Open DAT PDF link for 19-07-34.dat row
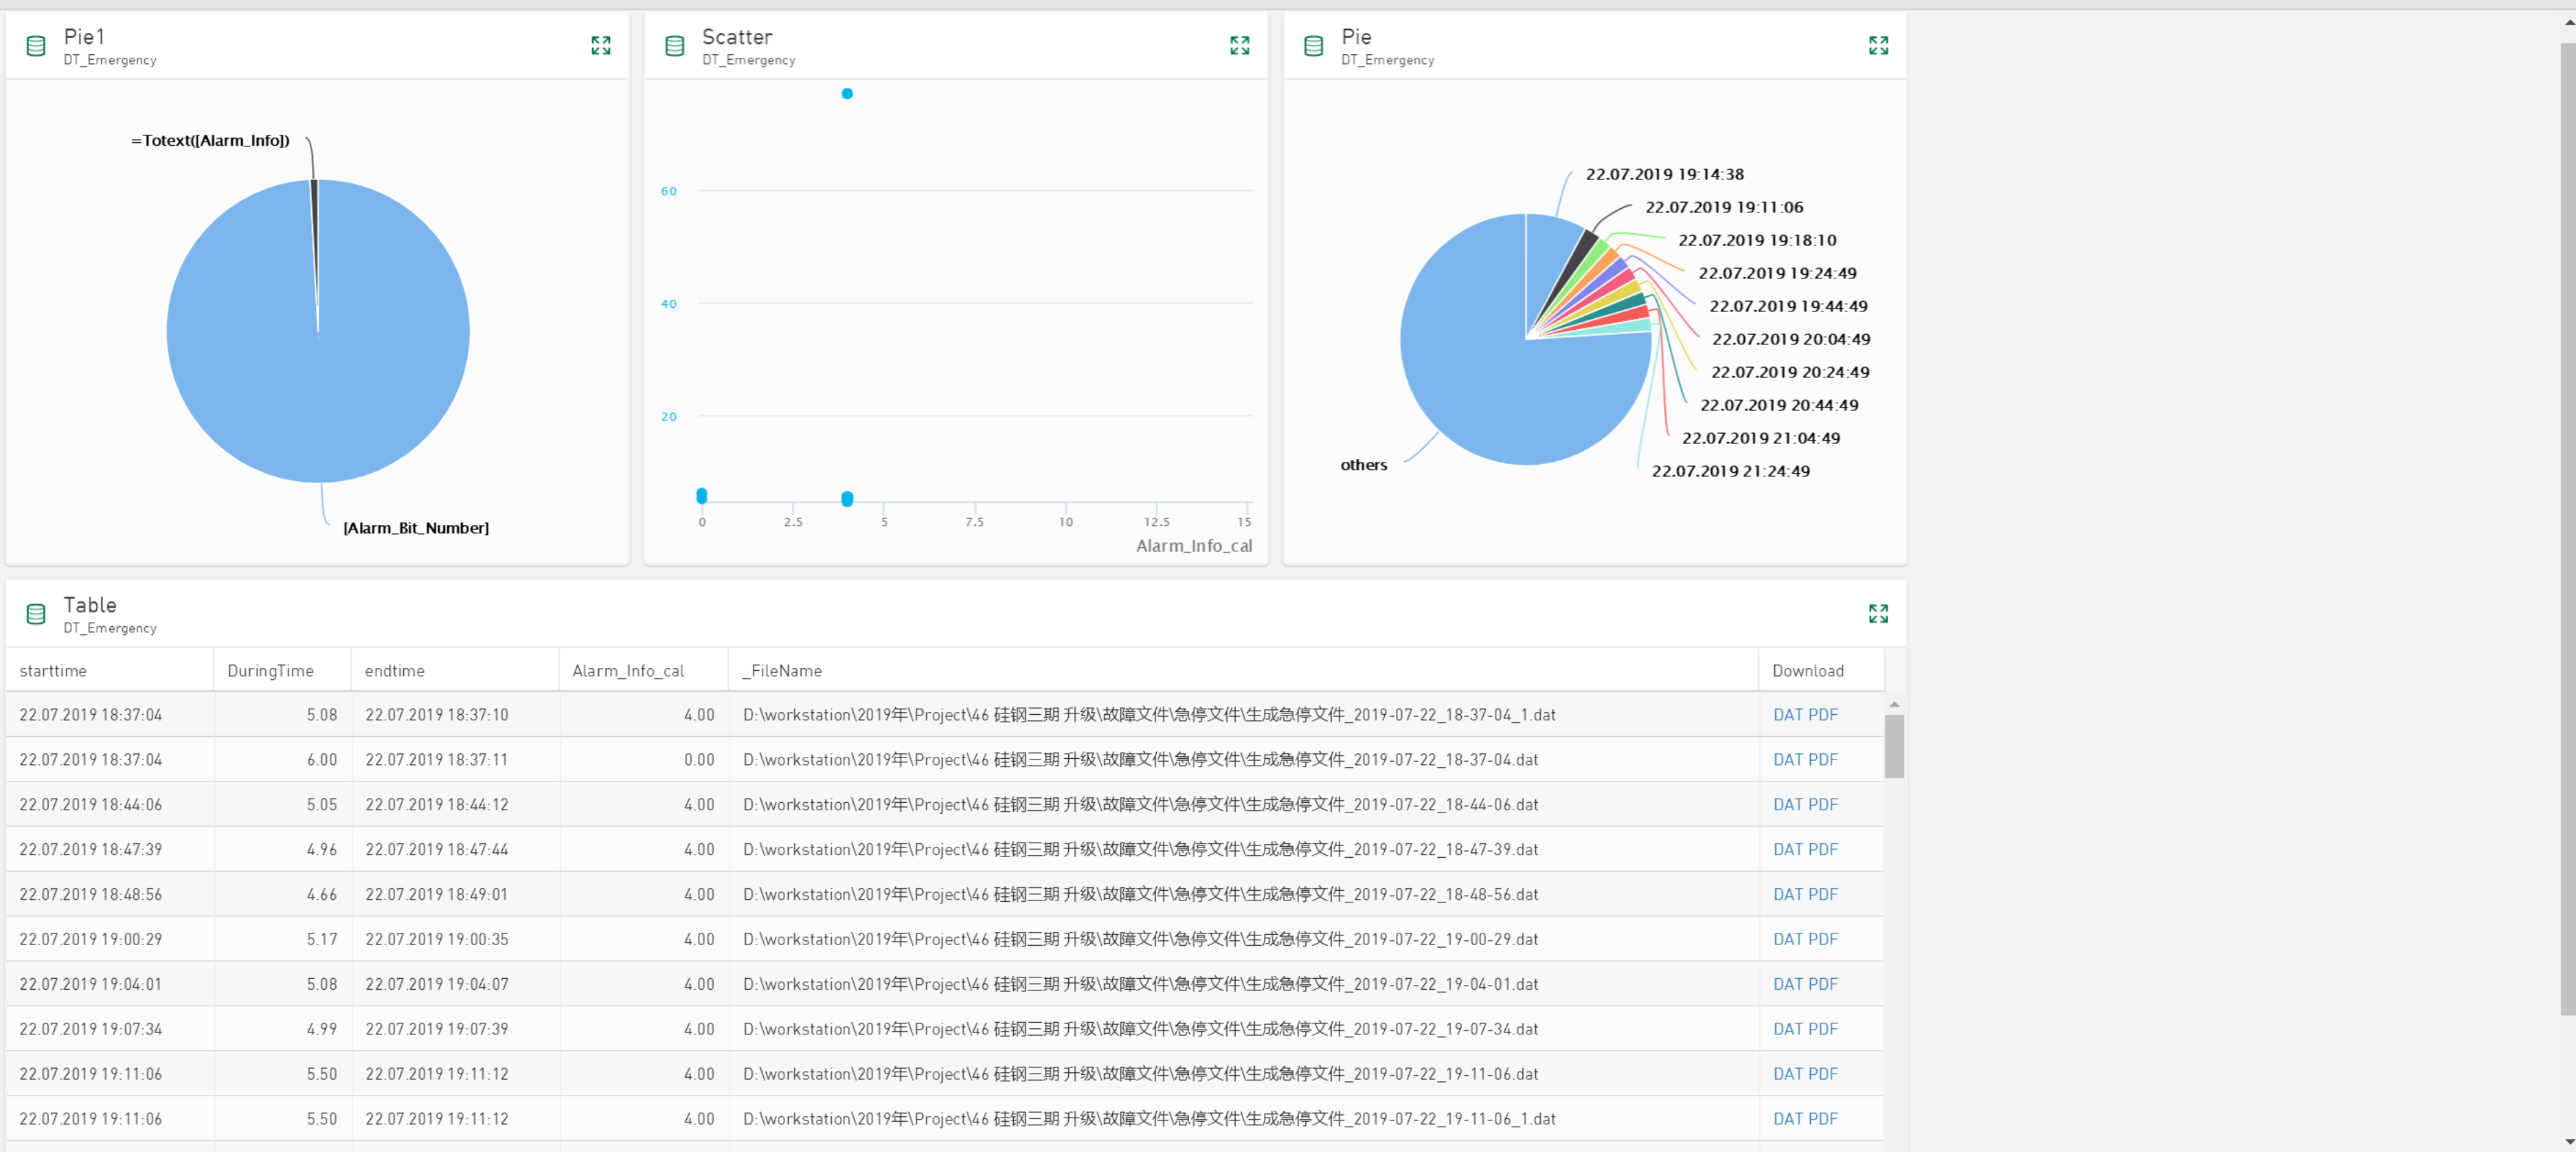The width and height of the screenshot is (2576, 1152). 1805,1029
